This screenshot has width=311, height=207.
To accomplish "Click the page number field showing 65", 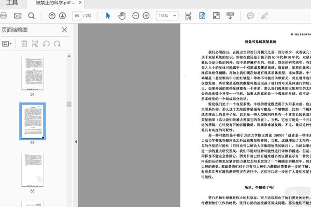I will point(79,16).
